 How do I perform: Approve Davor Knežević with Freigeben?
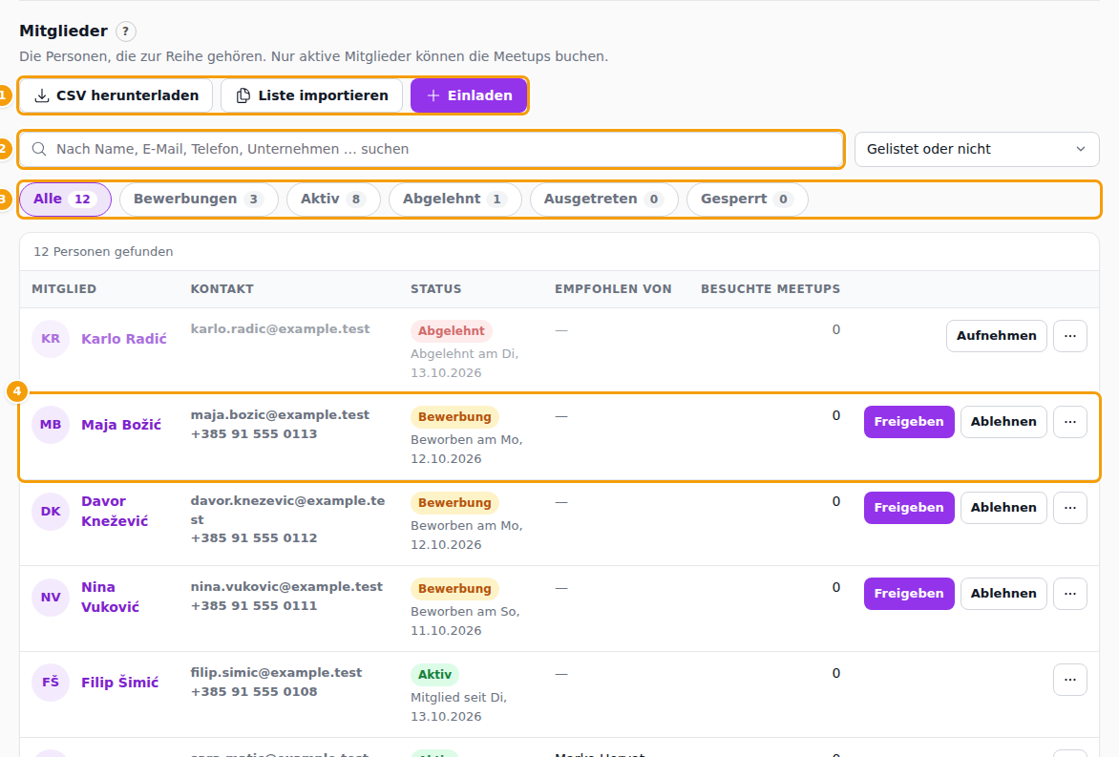tap(909, 508)
